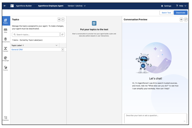Click the '1 items - Sorted by Topic Label' text

(x=27, y=40)
